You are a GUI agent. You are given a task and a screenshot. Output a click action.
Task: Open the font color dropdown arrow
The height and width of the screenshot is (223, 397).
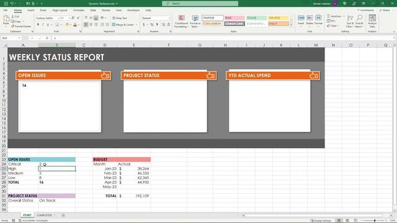point(79,25)
